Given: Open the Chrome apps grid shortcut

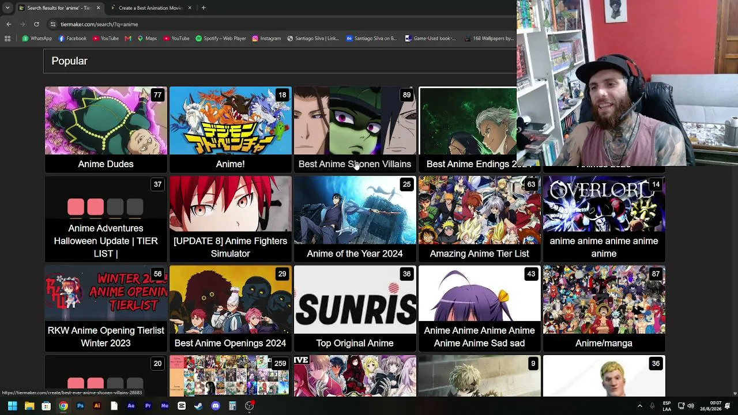Looking at the screenshot, I should click(7, 39).
